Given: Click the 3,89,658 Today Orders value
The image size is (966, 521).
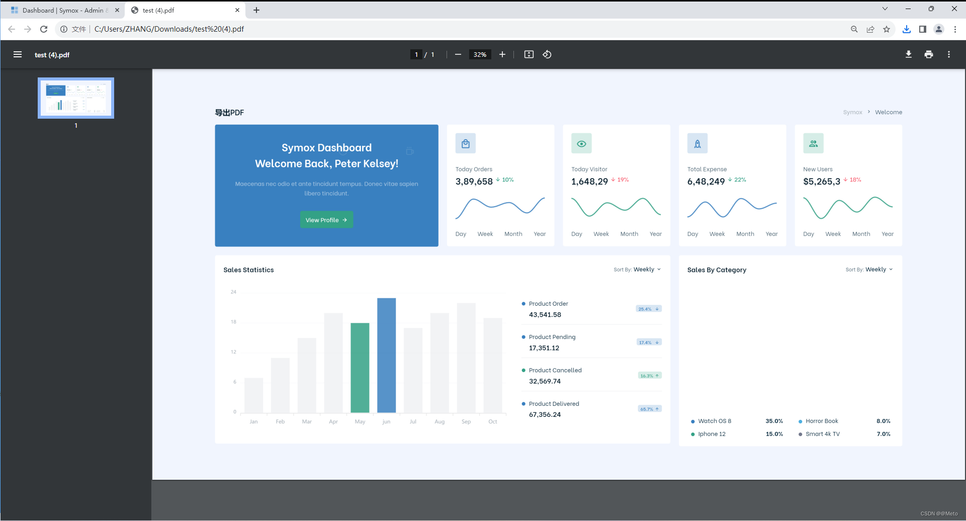Looking at the screenshot, I should pyautogui.click(x=474, y=182).
